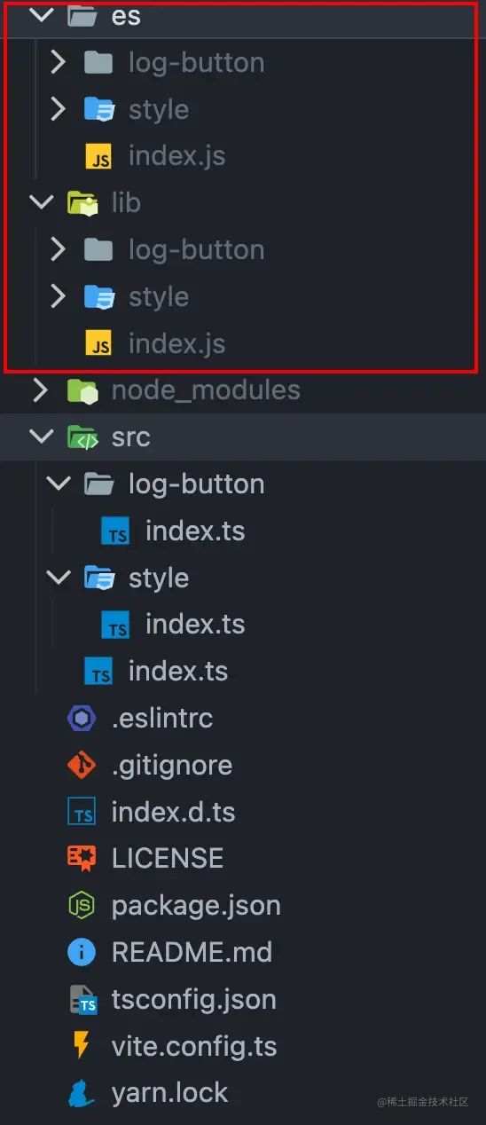Screen dimensions: 486x1125
Task: Click the git icon next to .gitignore
Action: click(x=82, y=765)
